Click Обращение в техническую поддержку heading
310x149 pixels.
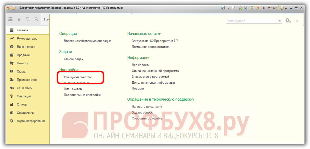point(161,99)
